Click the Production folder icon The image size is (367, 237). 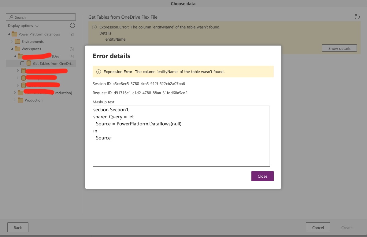tap(20, 100)
